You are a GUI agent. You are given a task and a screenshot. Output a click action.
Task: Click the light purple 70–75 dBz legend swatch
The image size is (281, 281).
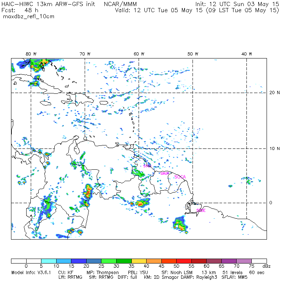click(244, 261)
